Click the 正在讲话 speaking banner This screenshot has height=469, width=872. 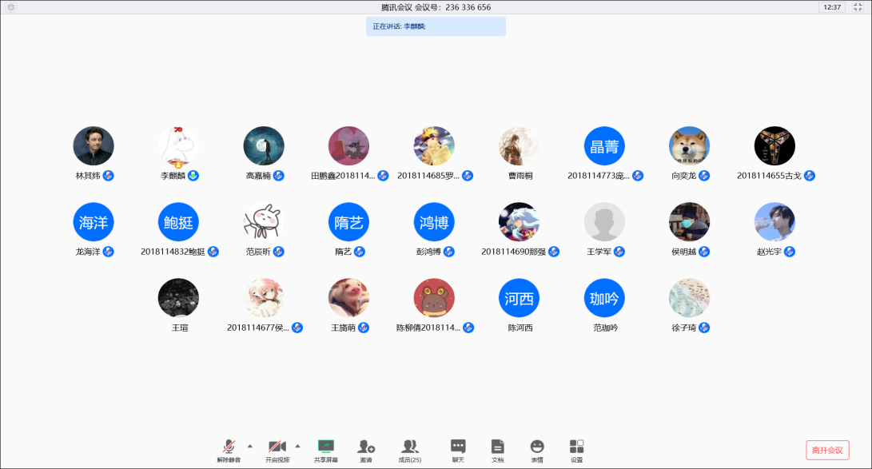[436, 26]
